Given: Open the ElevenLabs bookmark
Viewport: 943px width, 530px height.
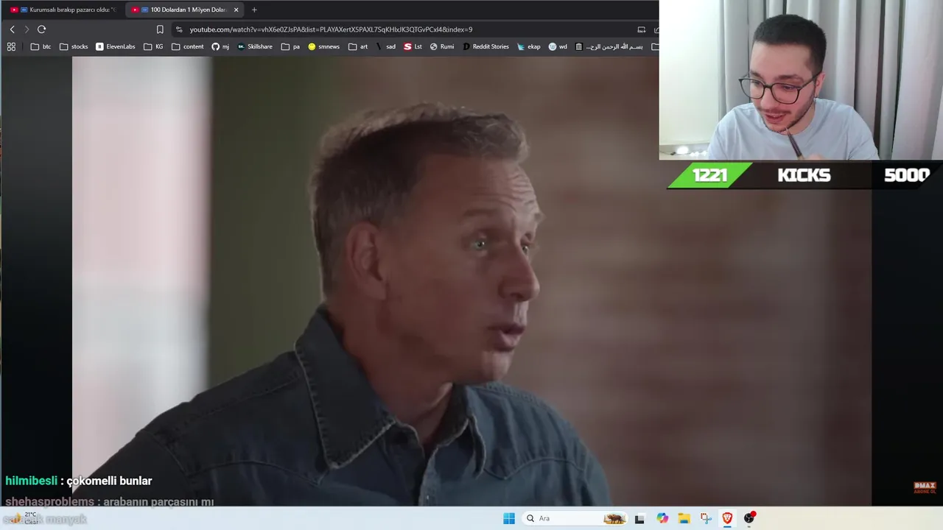Looking at the screenshot, I should point(116,46).
